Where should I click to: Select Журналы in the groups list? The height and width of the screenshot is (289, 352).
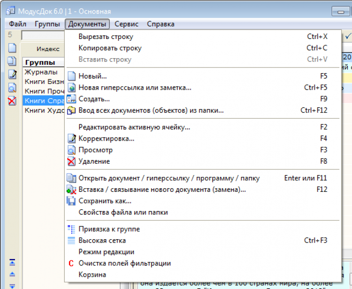tap(44, 72)
